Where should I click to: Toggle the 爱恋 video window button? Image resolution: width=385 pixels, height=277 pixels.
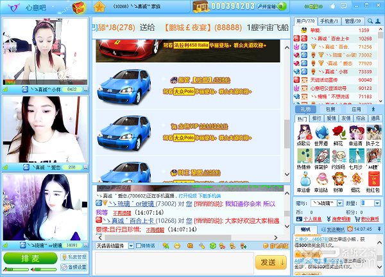click(85, 167)
